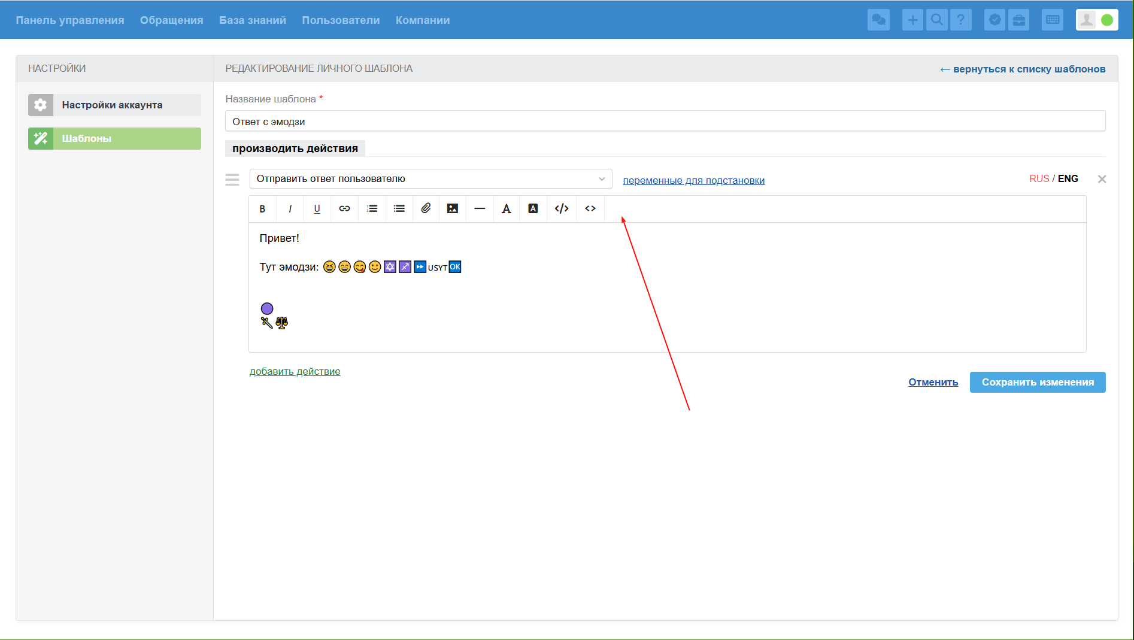Go to Обращения section
Image resolution: width=1134 pixels, height=640 pixels.
coord(172,20)
